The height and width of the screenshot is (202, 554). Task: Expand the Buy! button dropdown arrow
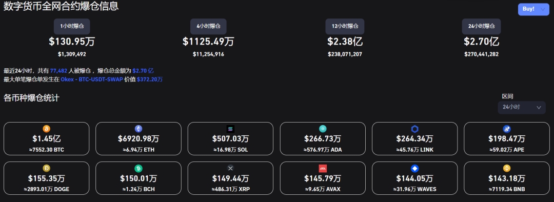pyautogui.click(x=543, y=10)
